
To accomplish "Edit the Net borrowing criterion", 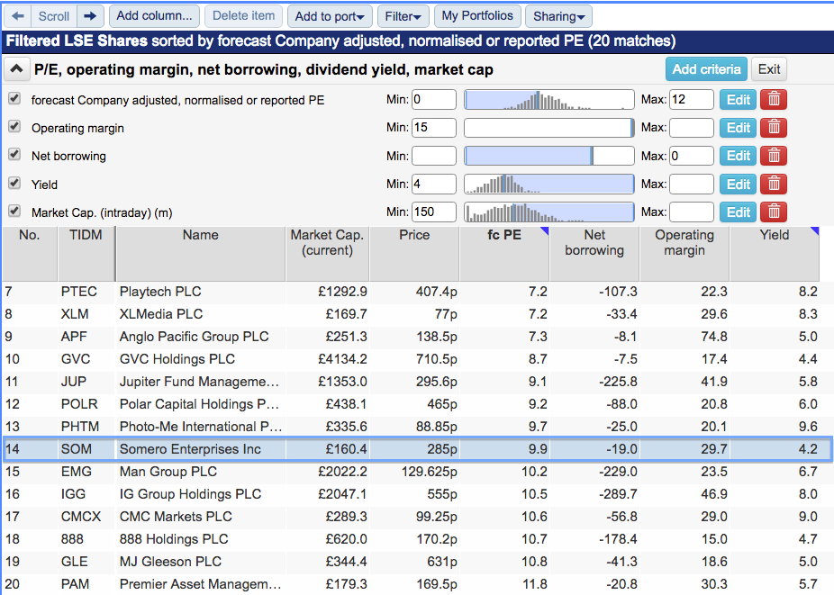I will pyautogui.click(x=738, y=156).
